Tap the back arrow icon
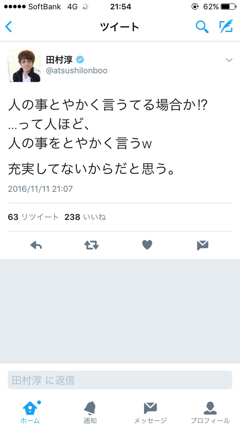Image resolution: width=240 pixels, height=427 pixels. pyautogui.click(x=9, y=27)
